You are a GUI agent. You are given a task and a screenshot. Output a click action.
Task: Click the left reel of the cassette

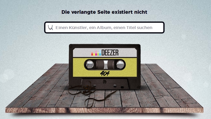90,64
